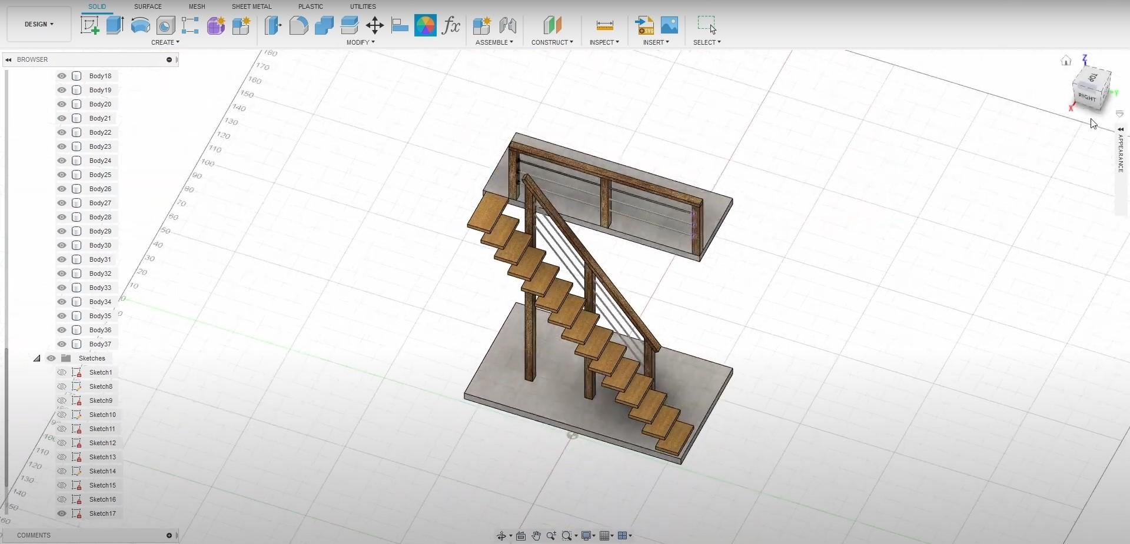Pick the Hole tool icon
The height and width of the screenshot is (544, 1130).
pos(165,25)
